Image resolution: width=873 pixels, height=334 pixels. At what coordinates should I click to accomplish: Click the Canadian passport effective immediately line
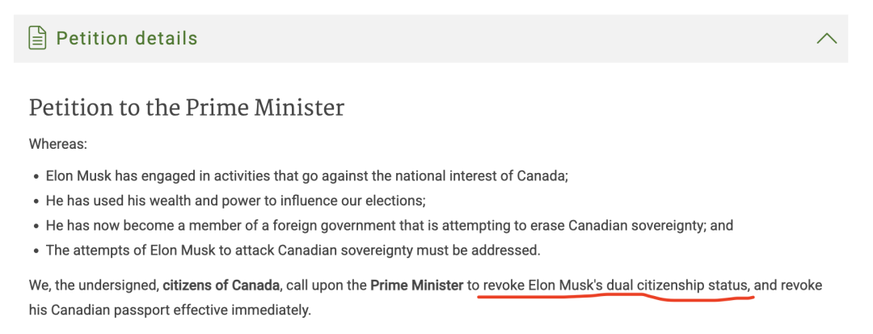[170, 310]
